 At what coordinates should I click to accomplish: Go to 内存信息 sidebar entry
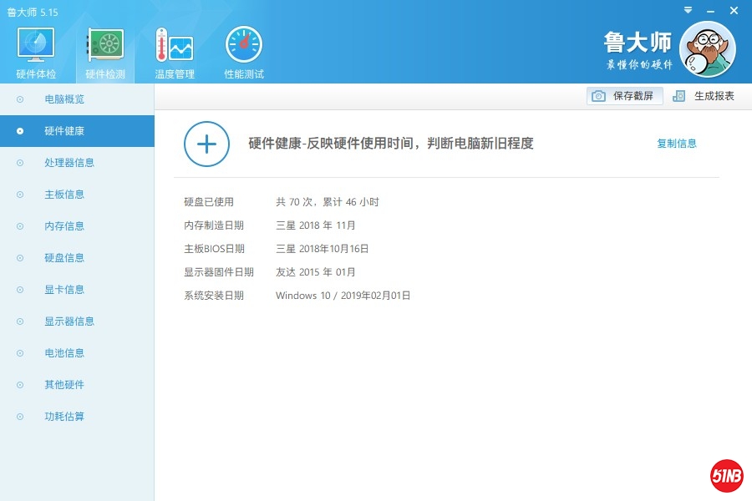(64, 226)
